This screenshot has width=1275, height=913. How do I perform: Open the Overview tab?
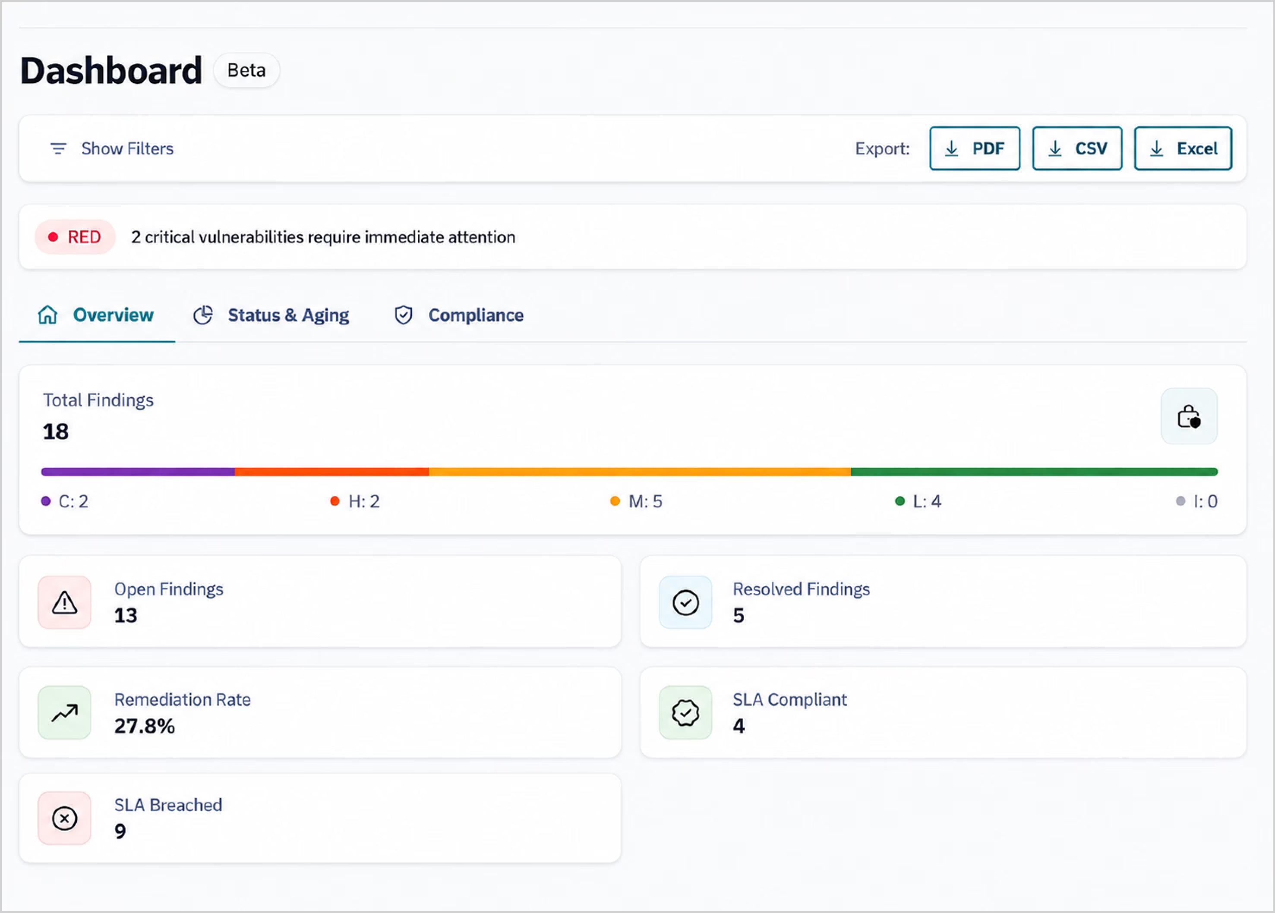(x=97, y=315)
